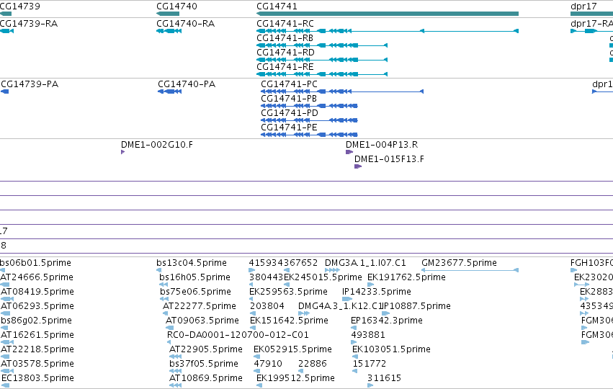This screenshot has width=613, height=389.
Task: Click the EP16342.3prime EST label
Action: pos(387,321)
